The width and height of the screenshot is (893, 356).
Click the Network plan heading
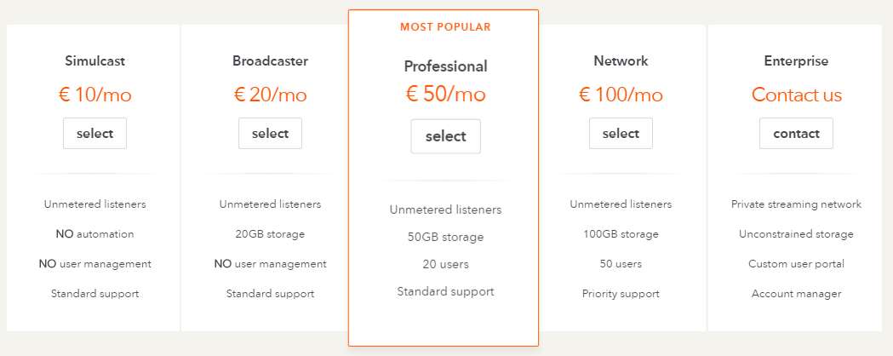tap(621, 61)
